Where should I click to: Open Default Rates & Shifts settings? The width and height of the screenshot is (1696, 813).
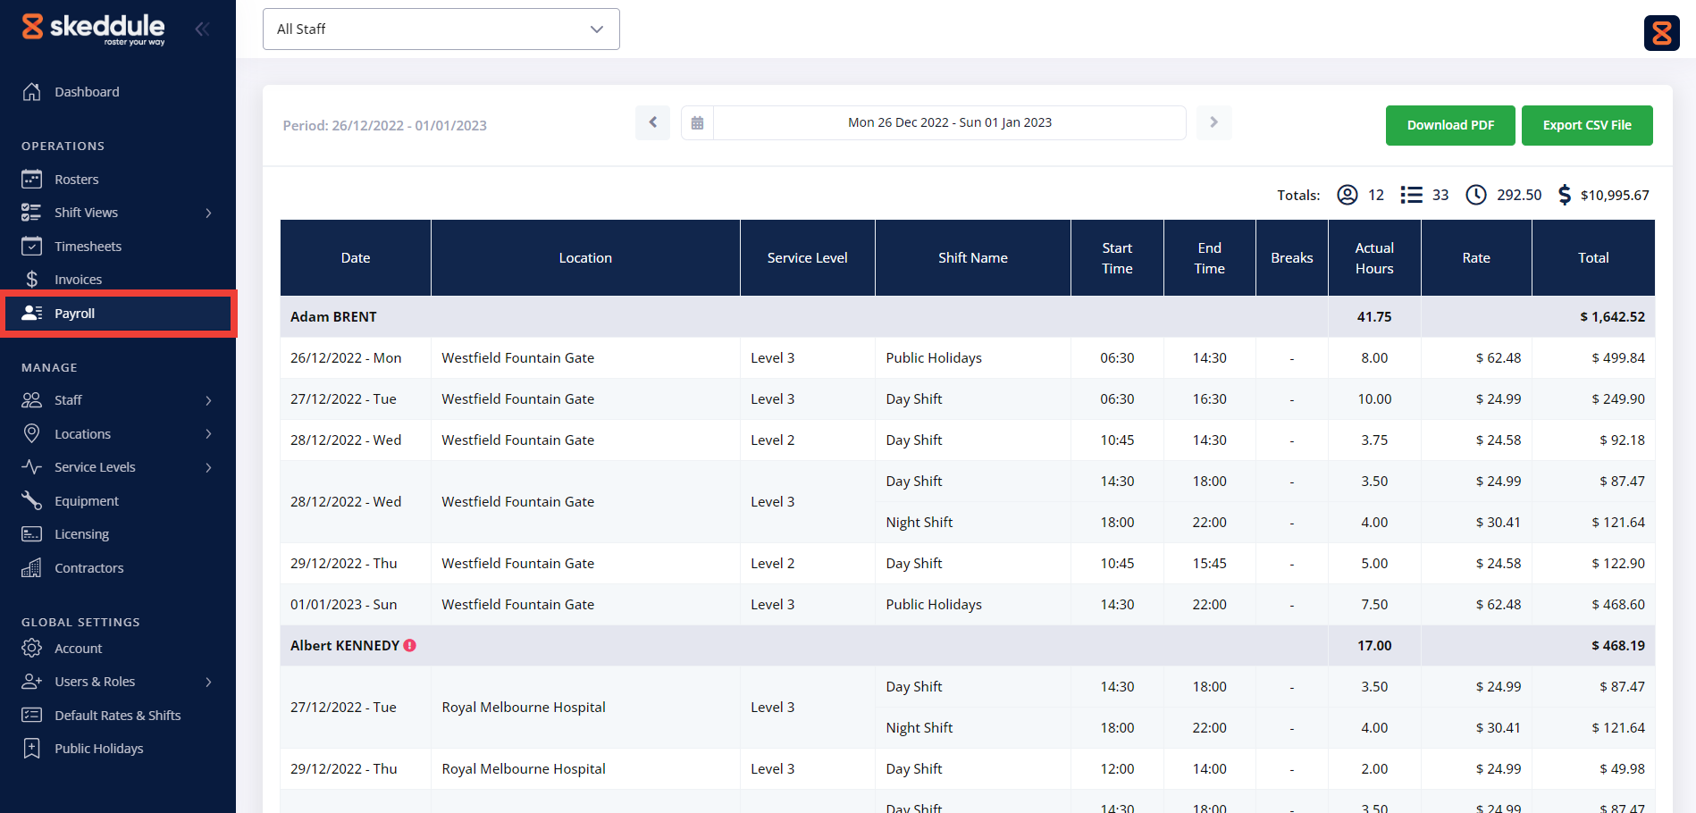coord(117,716)
